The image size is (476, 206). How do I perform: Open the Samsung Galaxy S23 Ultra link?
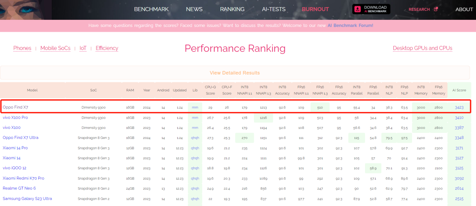[x=27, y=199]
